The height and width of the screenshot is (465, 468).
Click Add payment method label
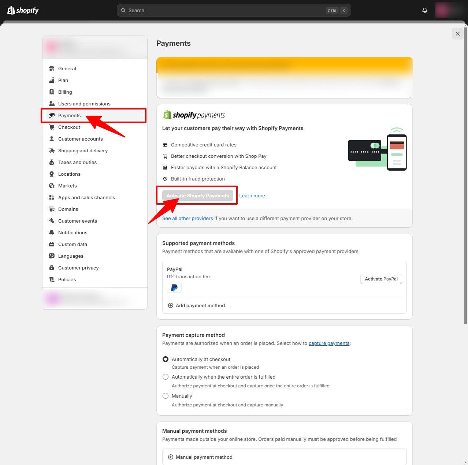200,305
